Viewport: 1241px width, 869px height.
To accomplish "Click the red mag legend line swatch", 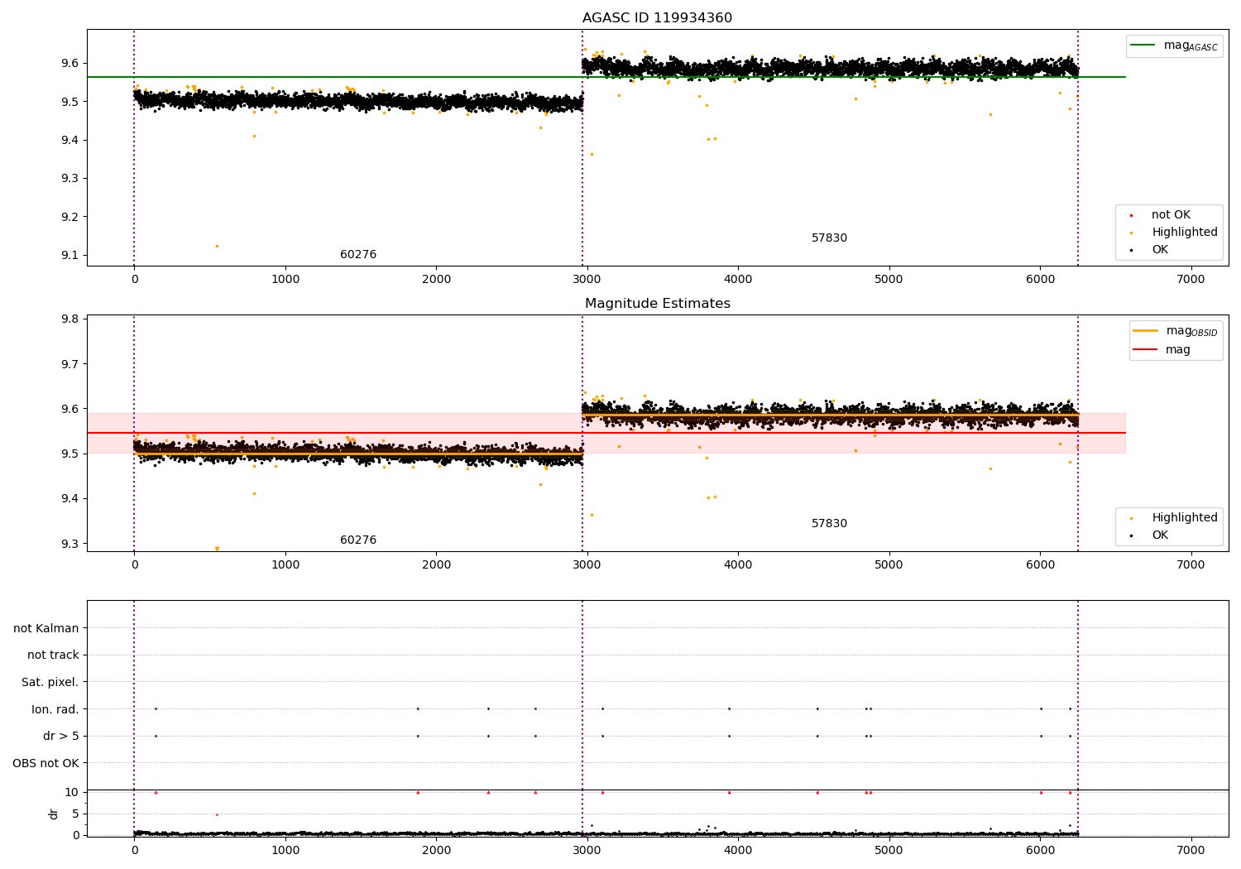I will (1146, 349).
